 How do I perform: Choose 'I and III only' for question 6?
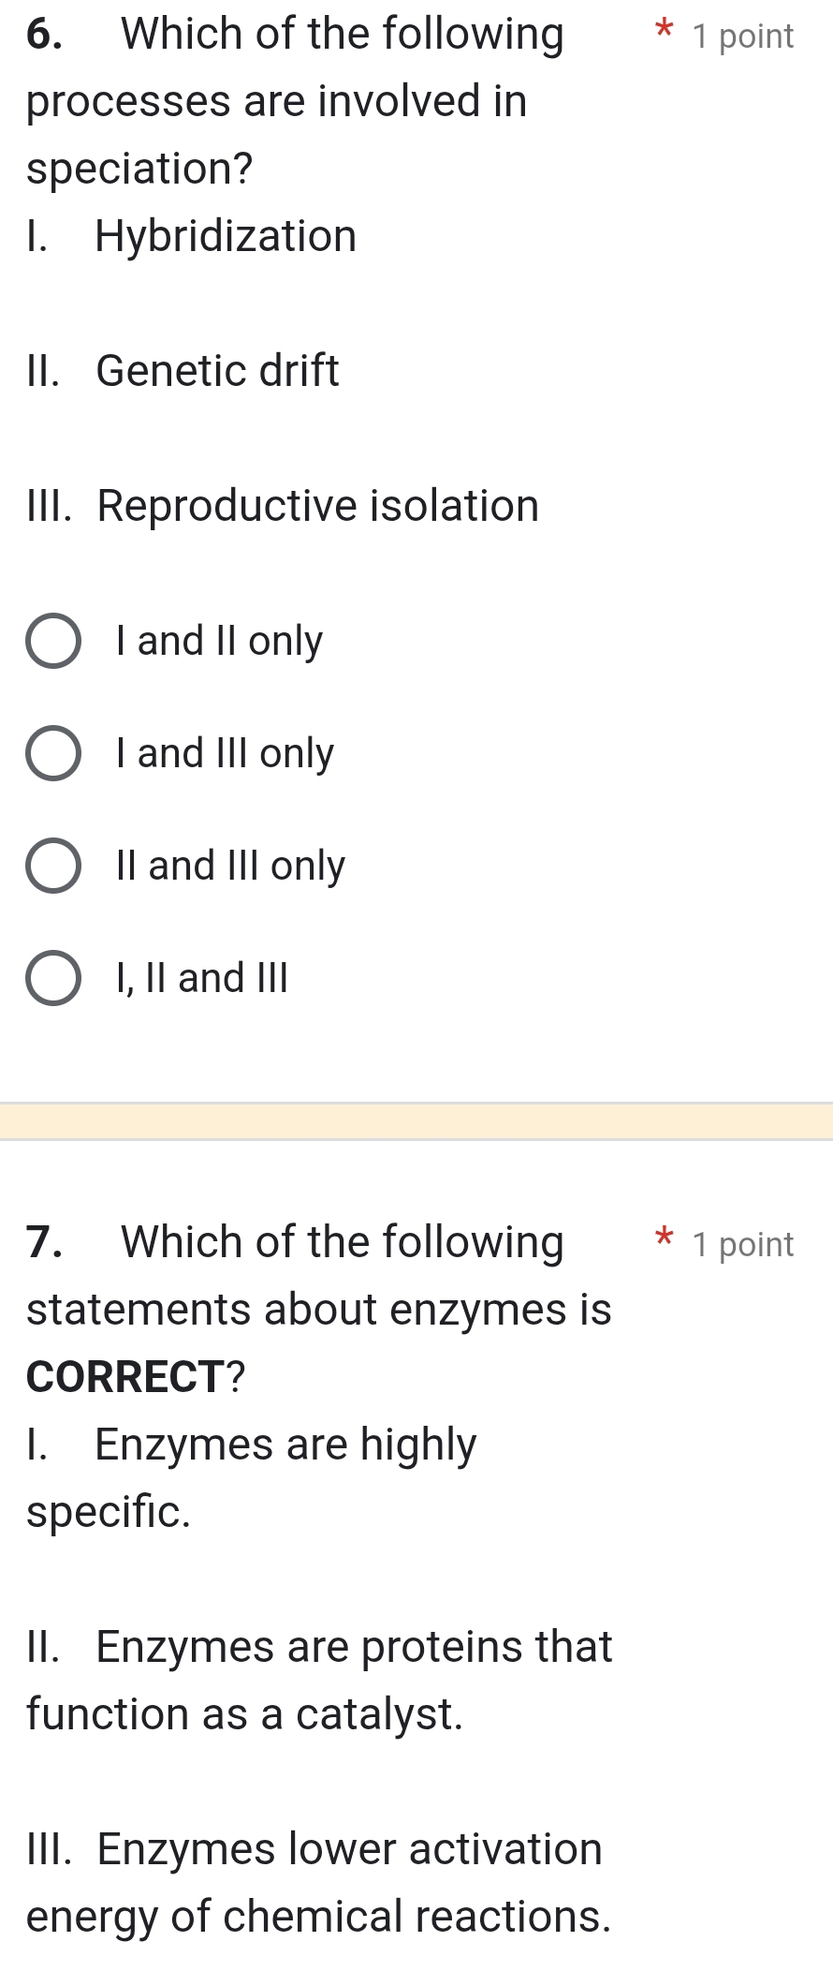tap(53, 753)
